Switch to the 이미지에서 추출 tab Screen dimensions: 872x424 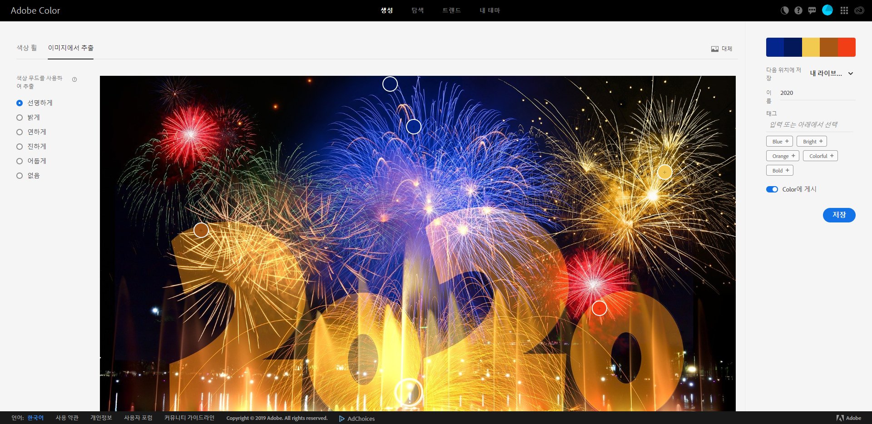[71, 48]
